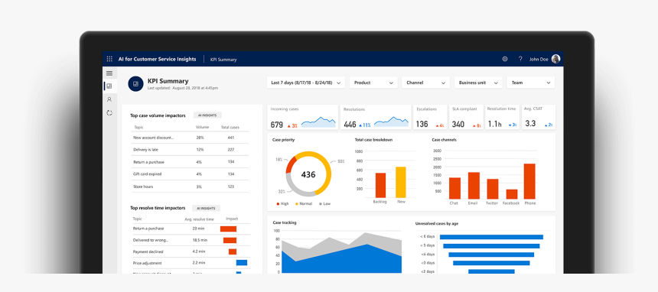
Task: Click the Case tracking area chart
Action: (x=341, y=252)
